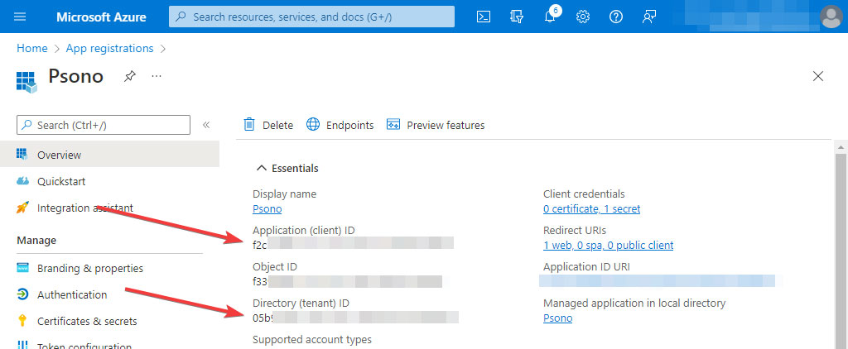Screen dimensions: 848x349
Task: Click the Microsoft Azure logo text
Action: click(x=101, y=17)
